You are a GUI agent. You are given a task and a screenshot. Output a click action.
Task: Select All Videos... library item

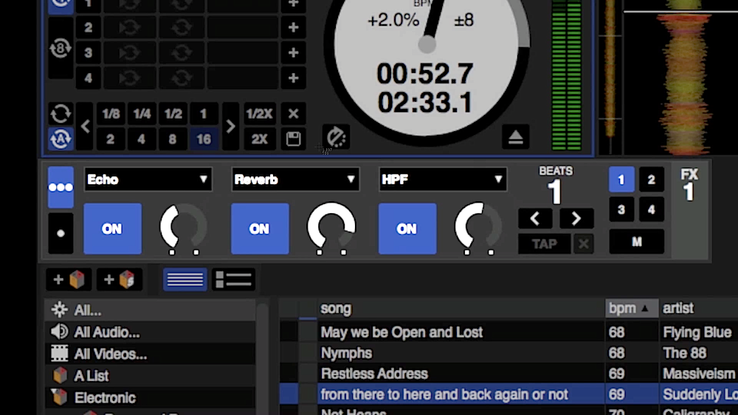coord(150,354)
